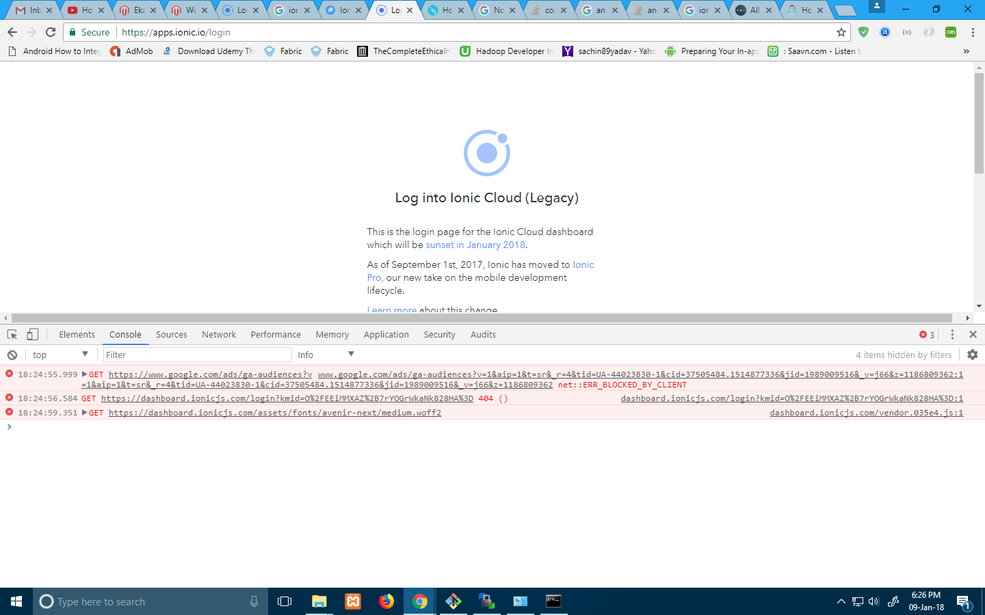Go back to the previous page
This screenshot has width=985, height=615.
click(12, 32)
